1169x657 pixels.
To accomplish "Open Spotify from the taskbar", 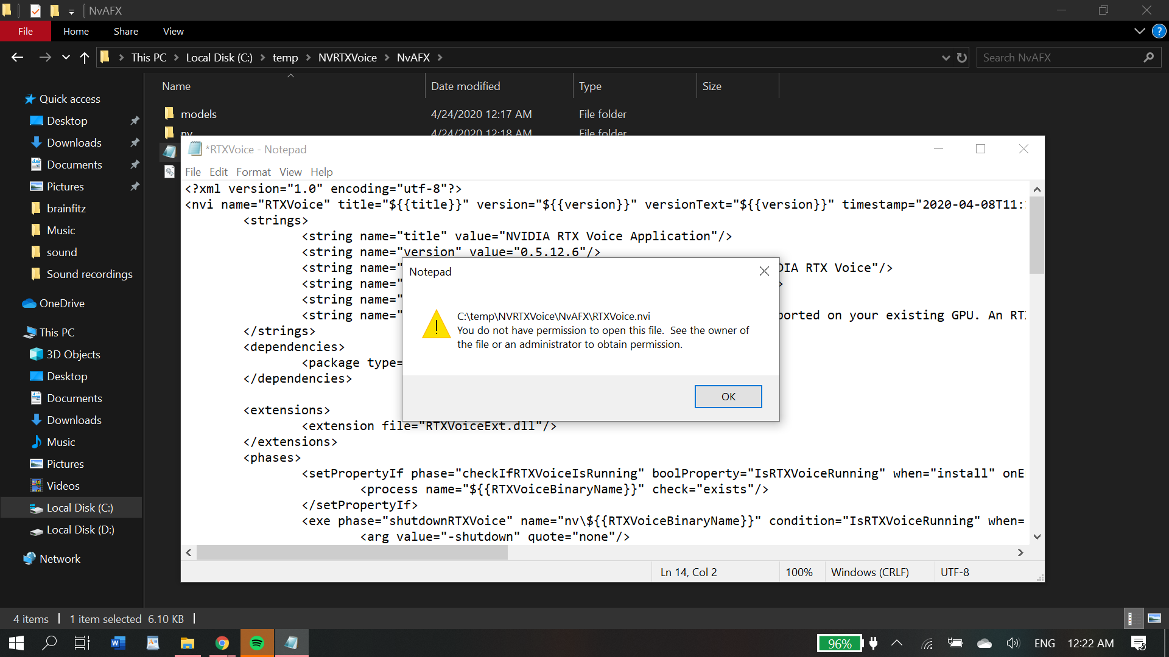I will coord(257,643).
